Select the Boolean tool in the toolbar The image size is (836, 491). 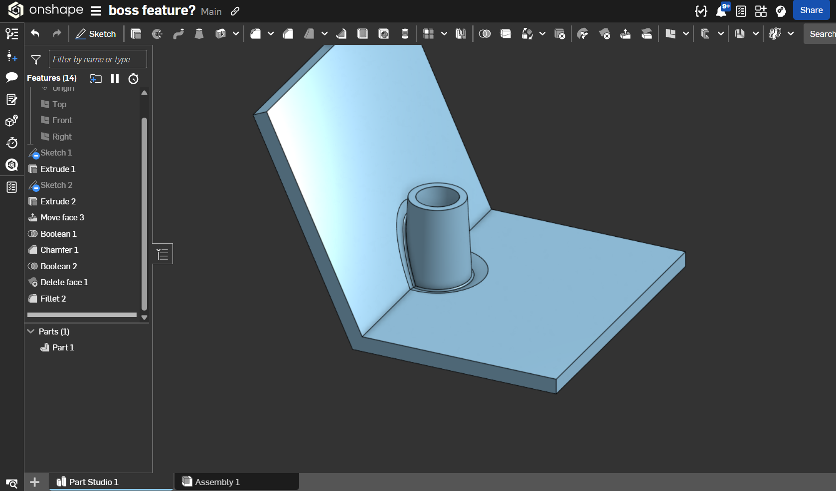pyautogui.click(x=485, y=34)
